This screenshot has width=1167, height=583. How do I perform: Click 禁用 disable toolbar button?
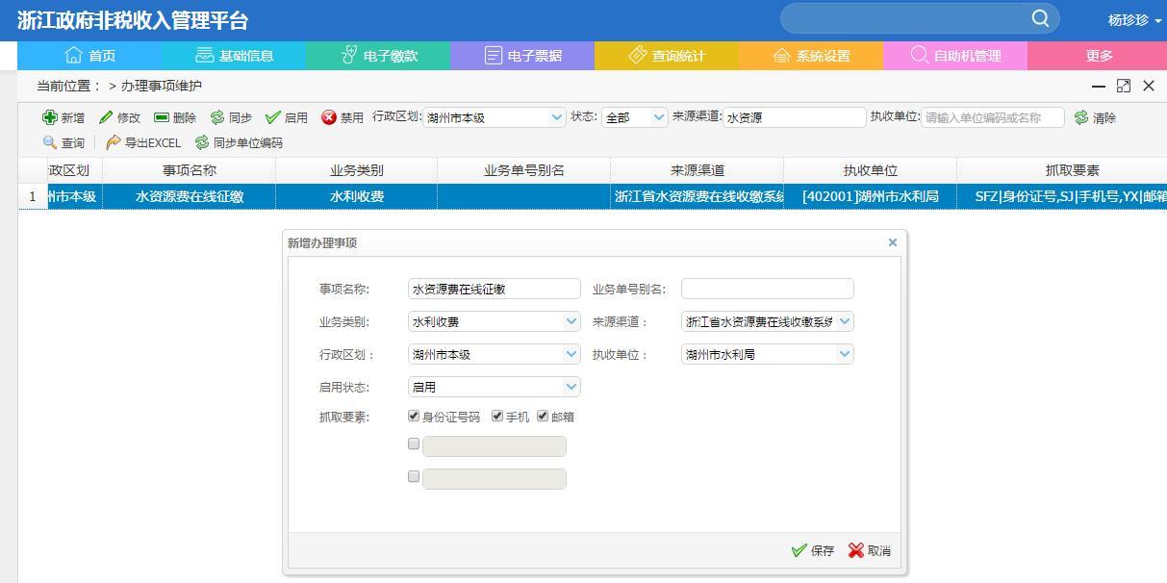pyautogui.click(x=342, y=117)
